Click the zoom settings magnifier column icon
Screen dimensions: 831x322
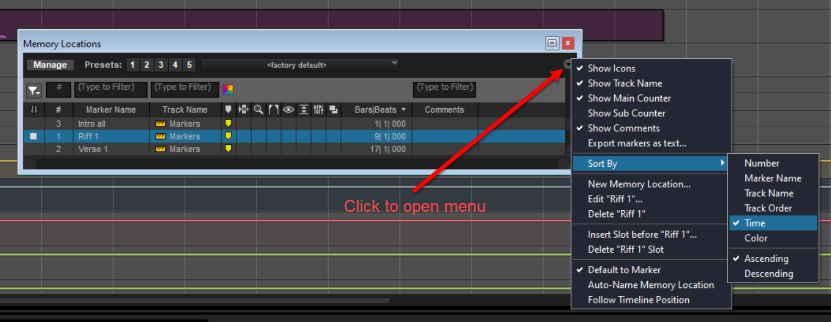(258, 110)
